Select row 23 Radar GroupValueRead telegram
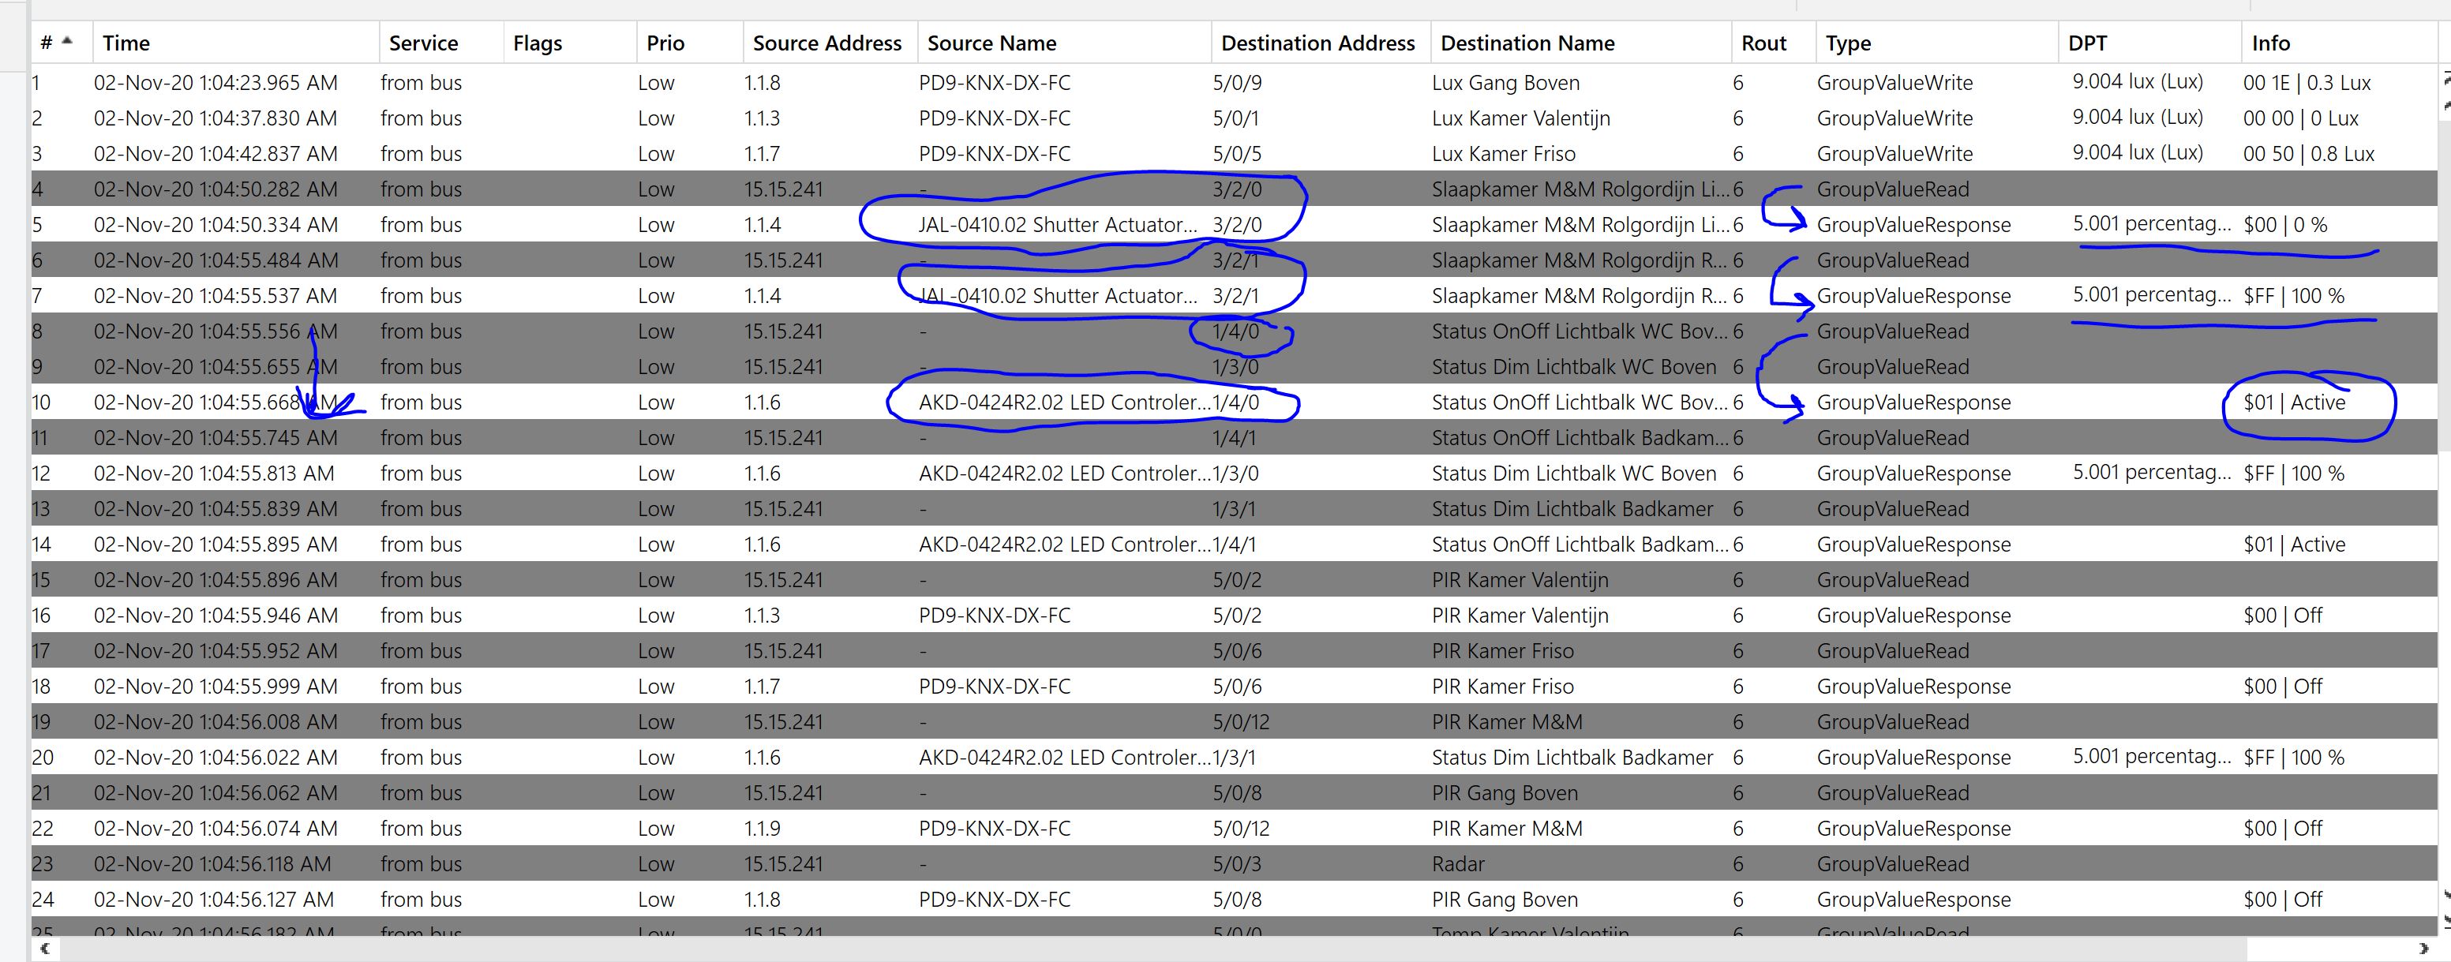This screenshot has width=2451, height=962. click(x=1458, y=864)
